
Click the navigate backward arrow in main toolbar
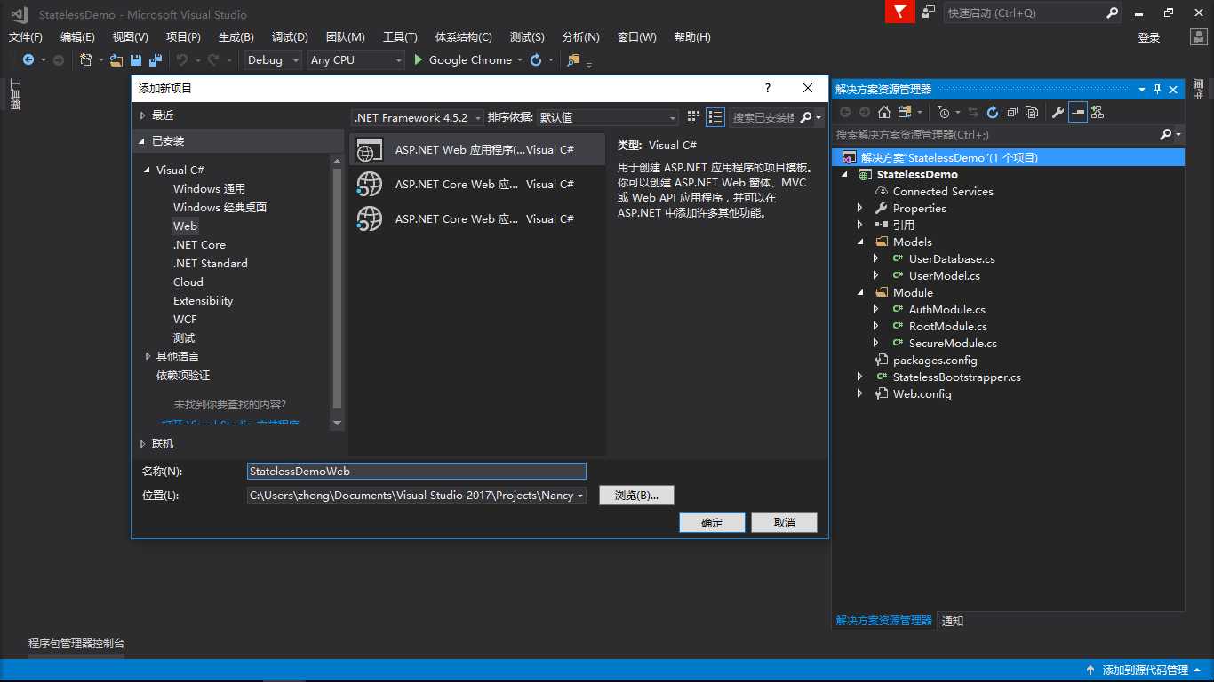coord(28,60)
